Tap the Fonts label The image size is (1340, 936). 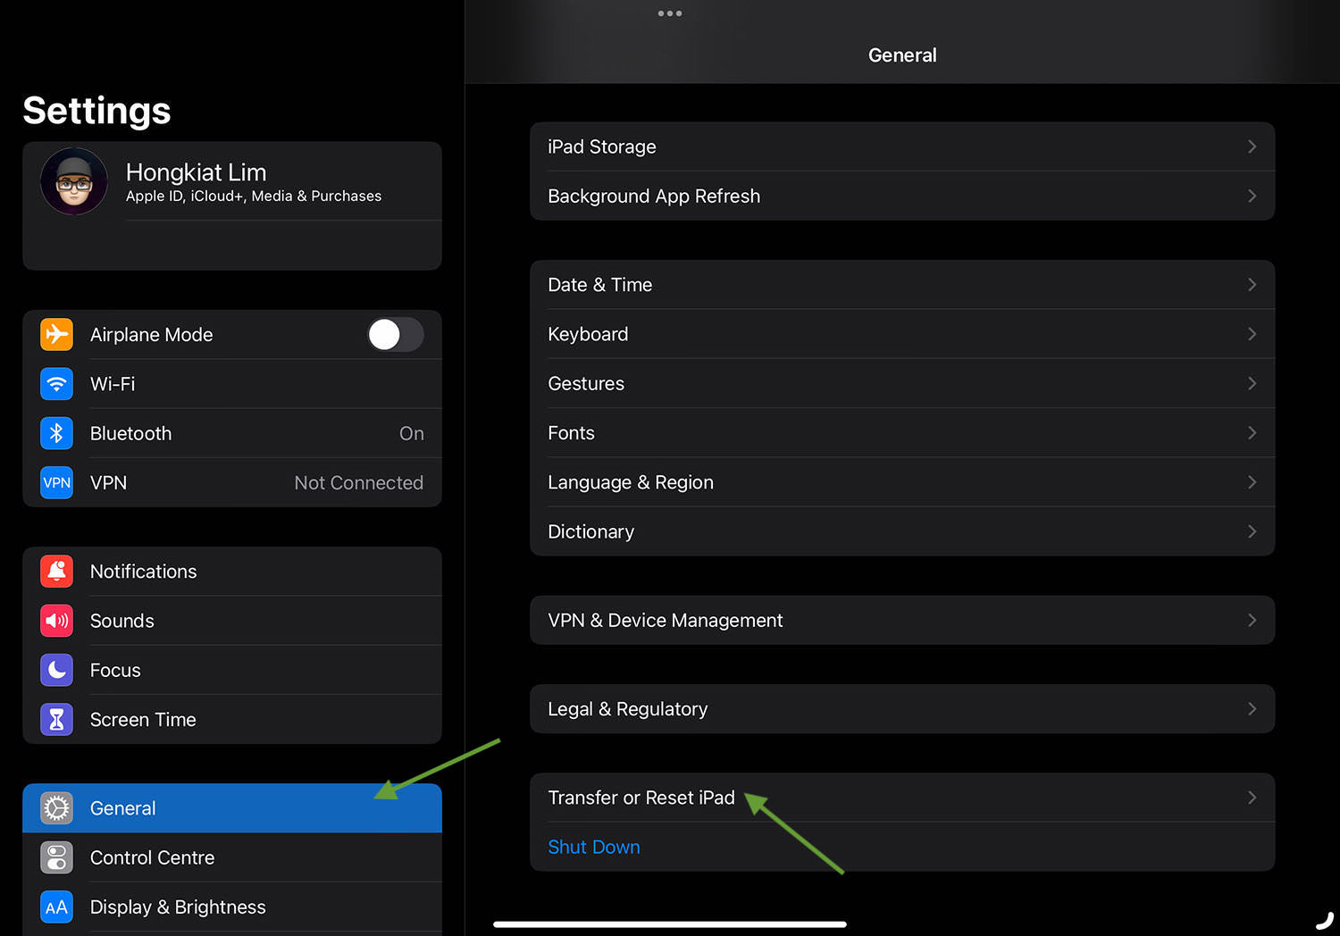tap(571, 432)
